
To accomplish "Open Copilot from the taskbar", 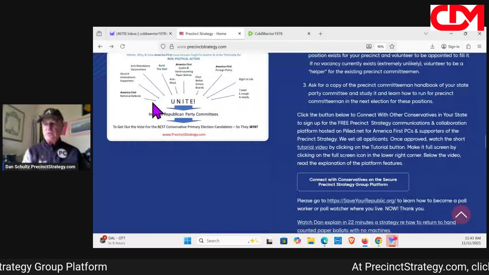I will tap(297, 241).
